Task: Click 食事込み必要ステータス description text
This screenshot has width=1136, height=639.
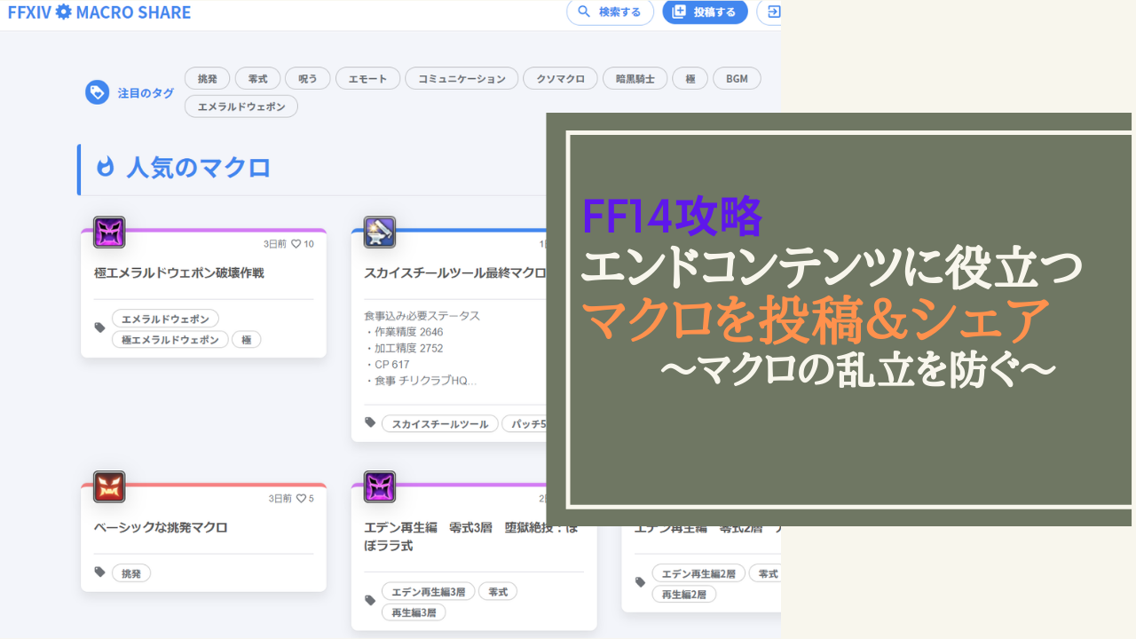Action: [x=422, y=316]
